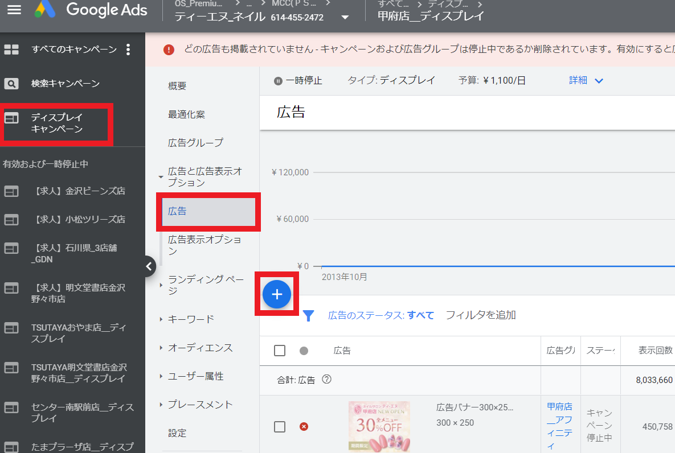Screen dimensions: 675x453
Task: Select 広告表示オプション in navigation
Action: pyautogui.click(x=205, y=245)
